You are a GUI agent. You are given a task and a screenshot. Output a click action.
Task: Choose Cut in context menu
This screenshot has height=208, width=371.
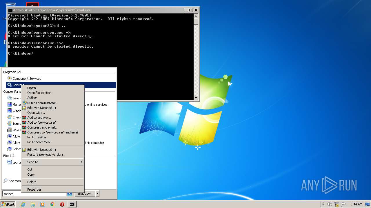point(53,170)
